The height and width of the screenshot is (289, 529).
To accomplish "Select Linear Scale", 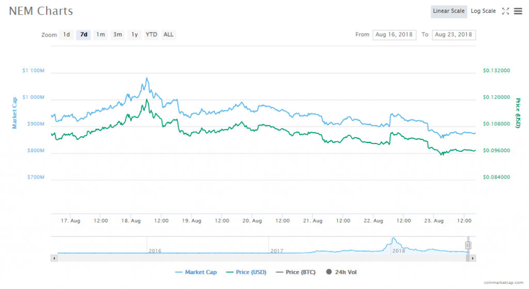I will pos(449,11).
